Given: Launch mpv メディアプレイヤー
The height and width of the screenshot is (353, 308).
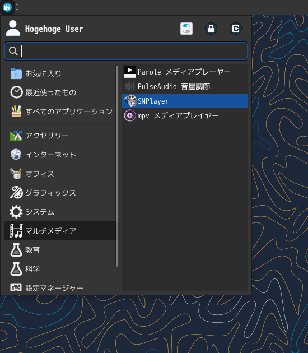Looking at the screenshot, I should tap(185, 115).
